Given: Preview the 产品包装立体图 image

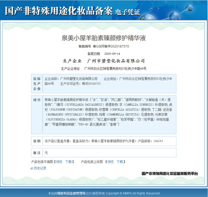Looking at the screenshot, I should pos(110,162).
